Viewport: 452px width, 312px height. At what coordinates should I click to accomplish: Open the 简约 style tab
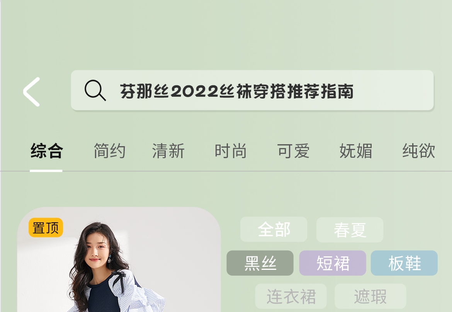[x=110, y=151]
